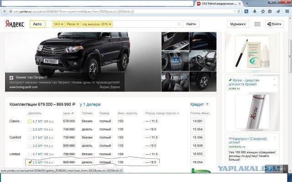Check the Classic 2.7 MT 128 л.с. checkbox

(x=30, y=121)
